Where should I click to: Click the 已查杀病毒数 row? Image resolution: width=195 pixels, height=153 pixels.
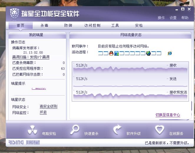click(38, 63)
